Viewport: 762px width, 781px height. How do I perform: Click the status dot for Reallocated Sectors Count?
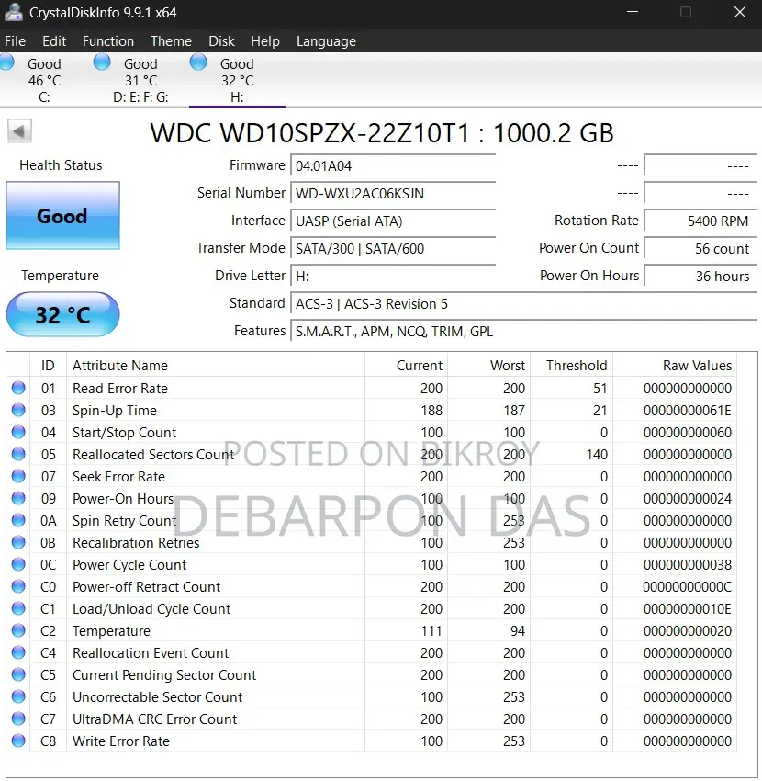18,454
